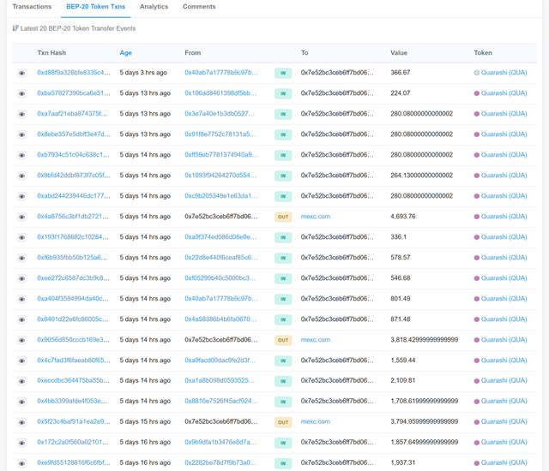
Task: Click eye icon for txn 0x5f23c4baf91a1ea2e9
Action: tap(21, 422)
